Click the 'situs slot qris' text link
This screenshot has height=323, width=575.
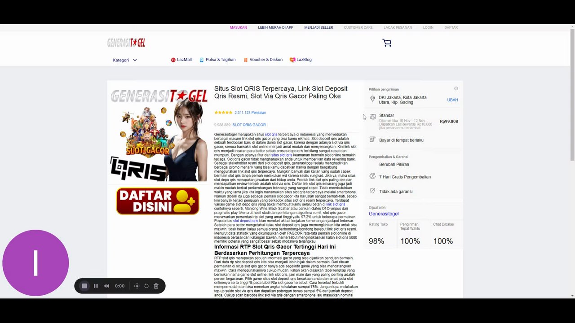282,155
